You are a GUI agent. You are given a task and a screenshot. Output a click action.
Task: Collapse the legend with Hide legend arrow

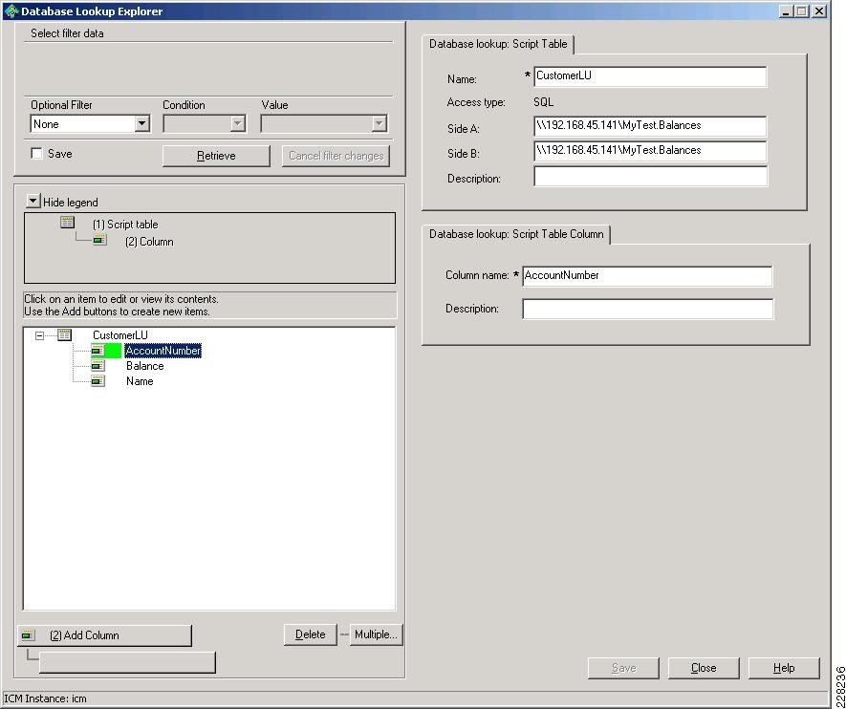pos(33,202)
